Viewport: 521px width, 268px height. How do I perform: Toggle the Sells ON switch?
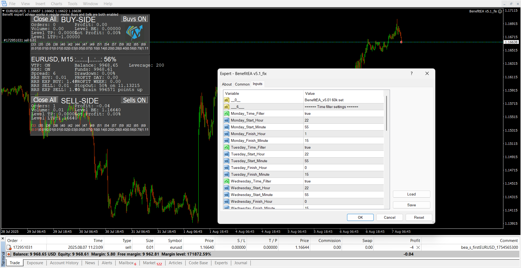(135, 100)
